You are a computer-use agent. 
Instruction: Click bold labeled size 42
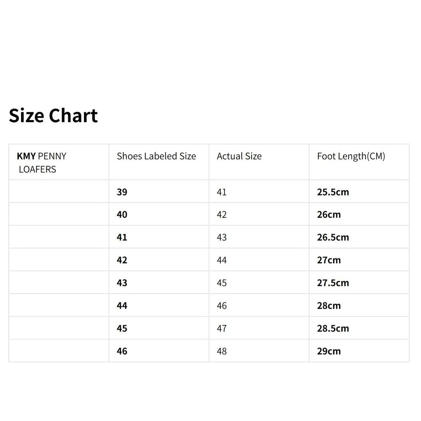[122, 260]
